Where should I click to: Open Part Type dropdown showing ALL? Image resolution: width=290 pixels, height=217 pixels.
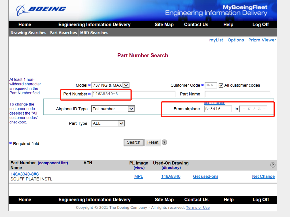[108, 123]
